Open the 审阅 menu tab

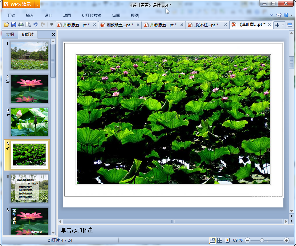coord(116,16)
